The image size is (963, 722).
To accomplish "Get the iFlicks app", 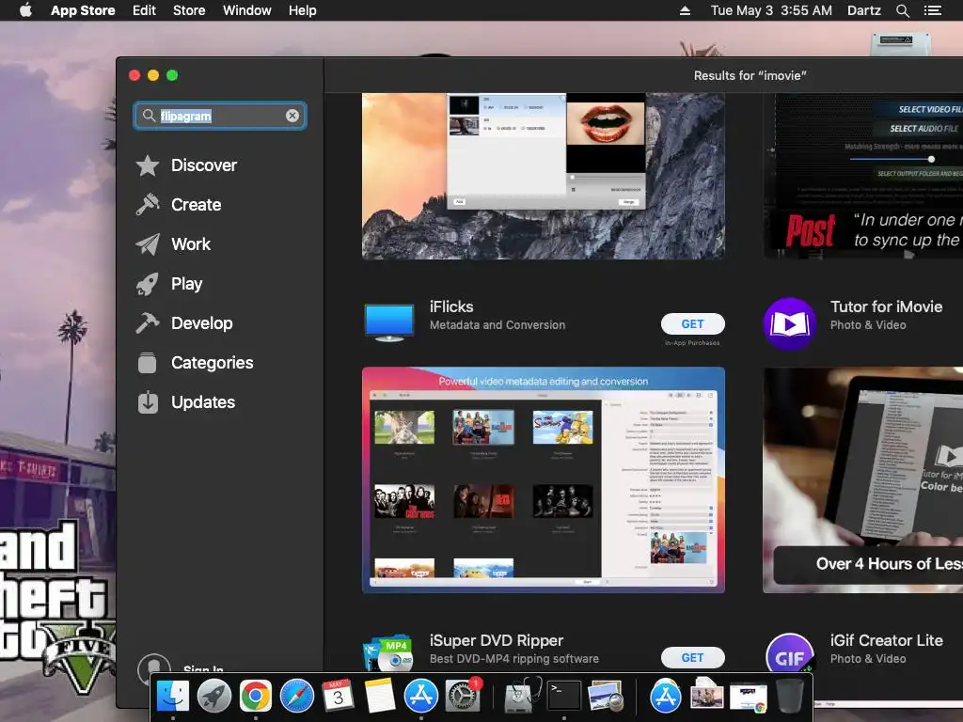I will (692, 324).
